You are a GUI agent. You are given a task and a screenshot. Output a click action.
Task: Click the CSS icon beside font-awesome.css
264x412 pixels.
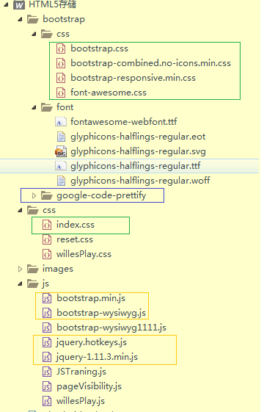pyautogui.click(x=61, y=93)
